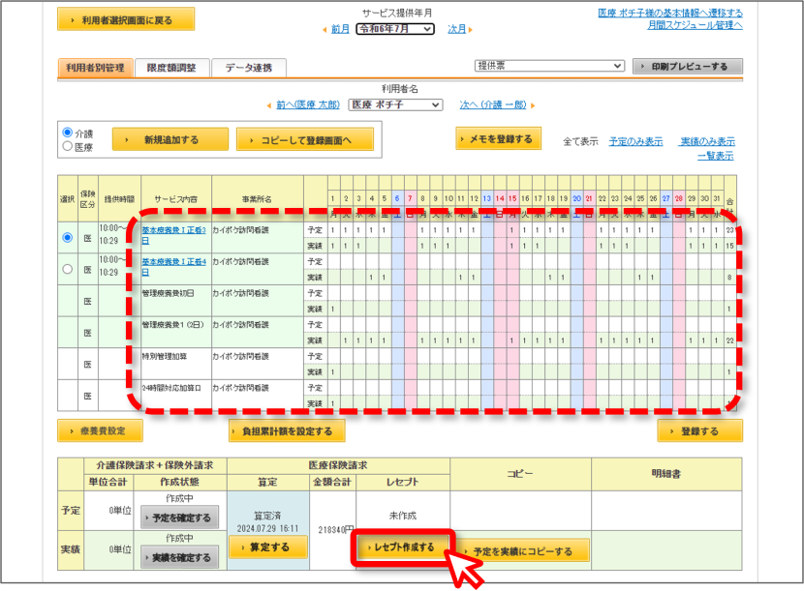804x591 pixels.
Task: Switch to the データ連携 tab
Action: [x=249, y=68]
